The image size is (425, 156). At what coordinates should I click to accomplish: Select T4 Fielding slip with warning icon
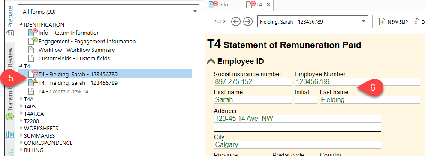pos(78,83)
